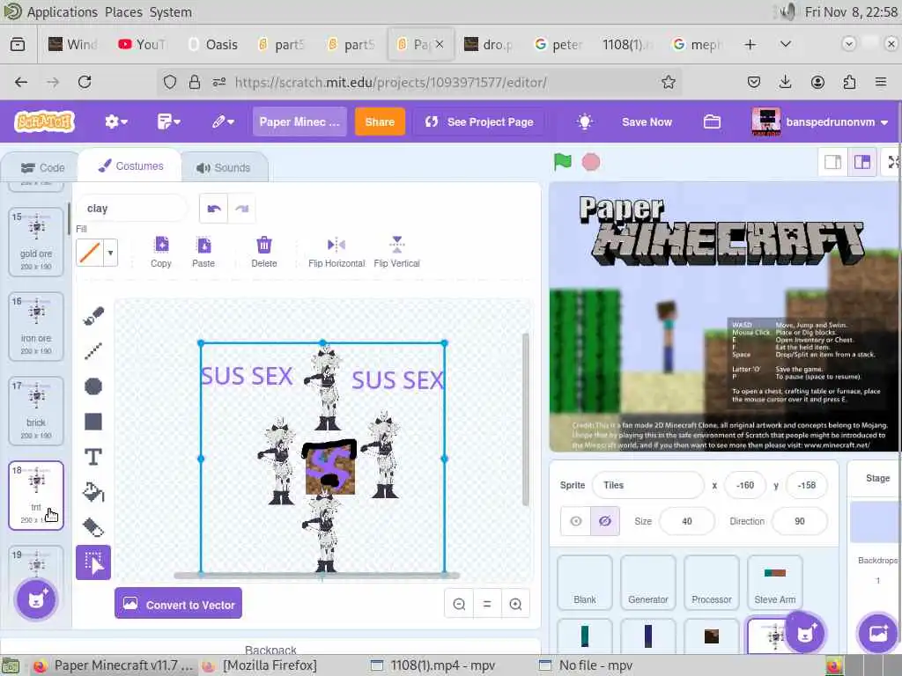The height and width of the screenshot is (676, 902).
Task: Flip the selection horizontally
Action: (336, 252)
